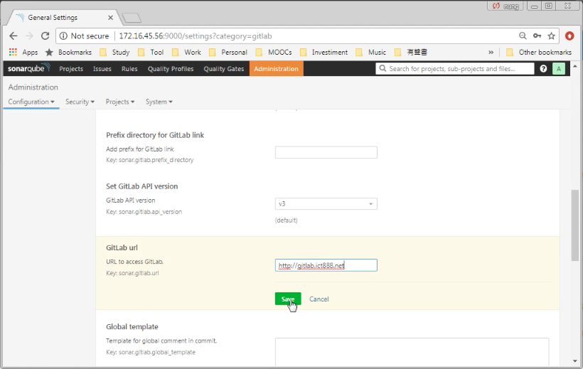Open the green user avatar menu
The height and width of the screenshot is (369, 583).
click(558, 68)
